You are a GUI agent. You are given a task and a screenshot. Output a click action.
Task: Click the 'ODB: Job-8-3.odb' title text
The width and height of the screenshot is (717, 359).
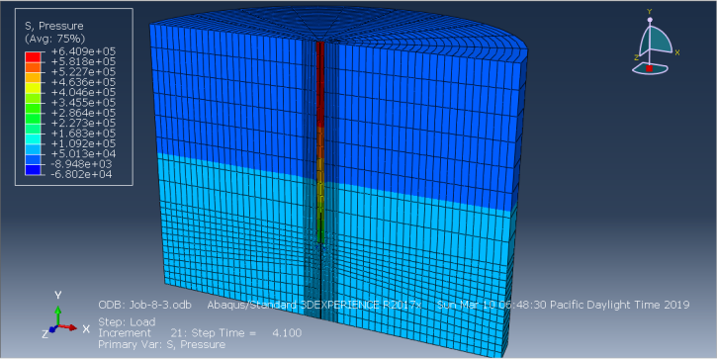pos(145,305)
